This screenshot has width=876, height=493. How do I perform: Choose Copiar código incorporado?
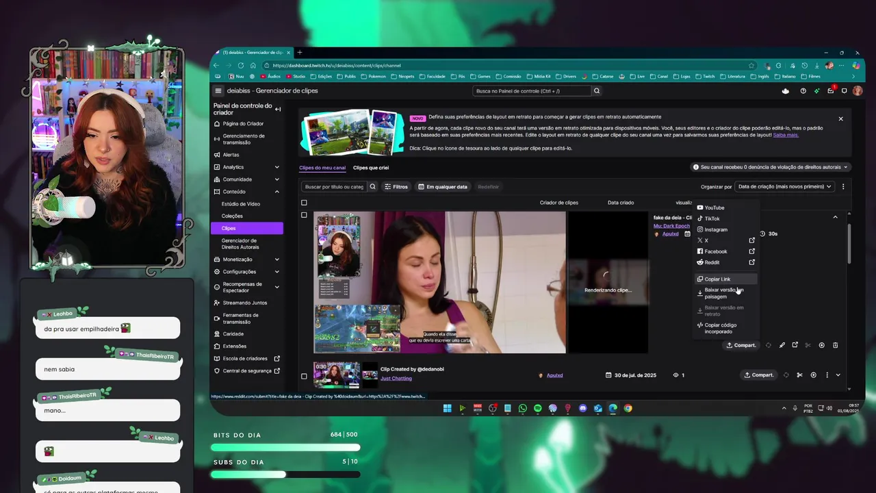click(x=725, y=329)
